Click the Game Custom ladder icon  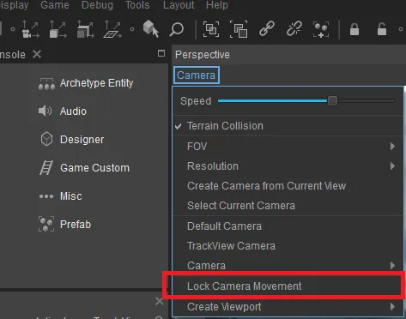point(46,167)
